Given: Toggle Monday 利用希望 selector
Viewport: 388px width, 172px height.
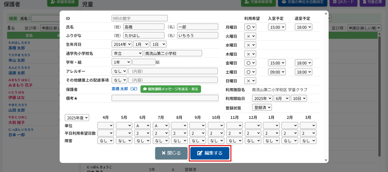Looking at the screenshot, I should (x=250, y=27).
